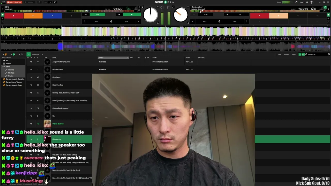Sort the library by ARTIST column

click(113, 58)
